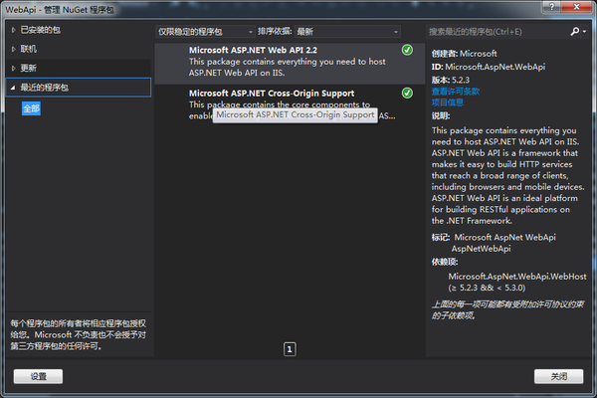The height and width of the screenshot is (398, 597).
Task: Open the 排序依据 sort dropdown showing 最新
Action: tap(347, 32)
